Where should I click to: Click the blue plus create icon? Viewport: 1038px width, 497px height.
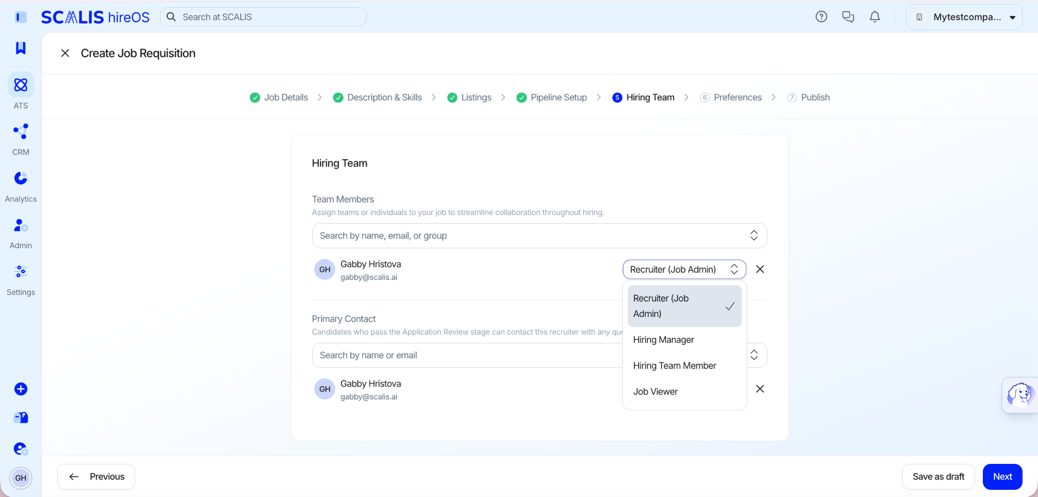point(21,389)
